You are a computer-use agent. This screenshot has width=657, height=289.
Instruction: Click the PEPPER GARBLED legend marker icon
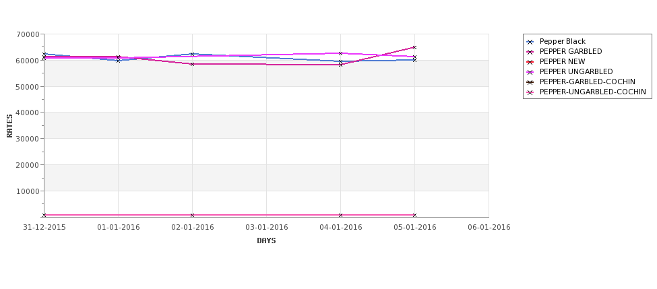(530, 52)
